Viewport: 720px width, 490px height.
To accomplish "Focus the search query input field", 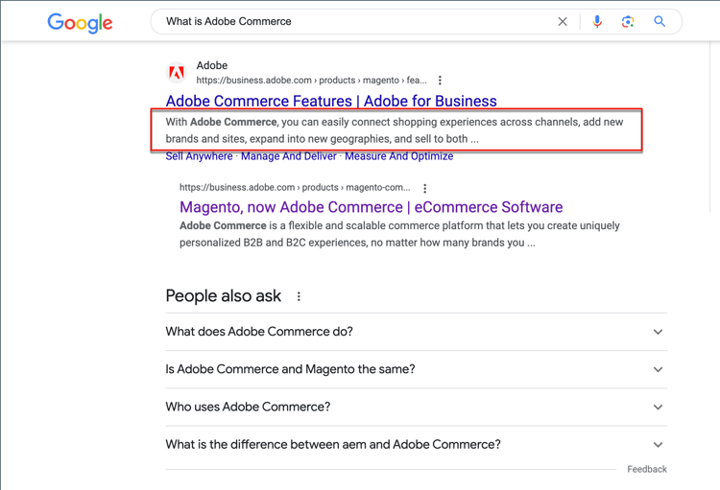I will tap(355, 22).
